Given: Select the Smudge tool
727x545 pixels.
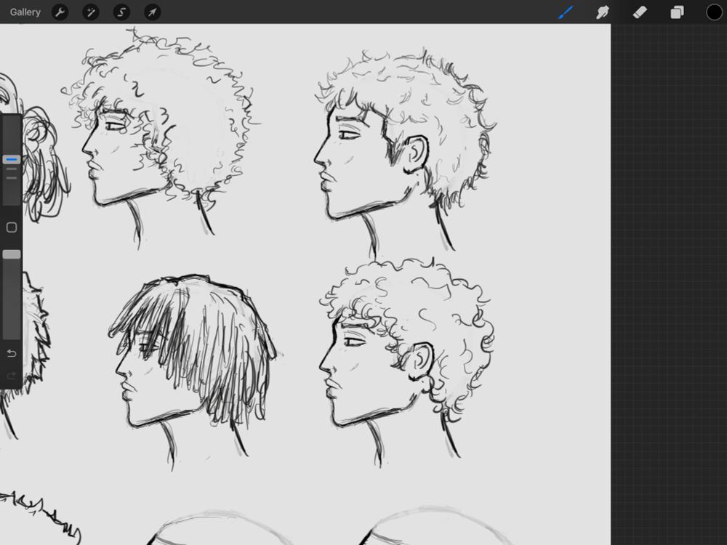Looking at the screenshot, I should pos(602,12).
